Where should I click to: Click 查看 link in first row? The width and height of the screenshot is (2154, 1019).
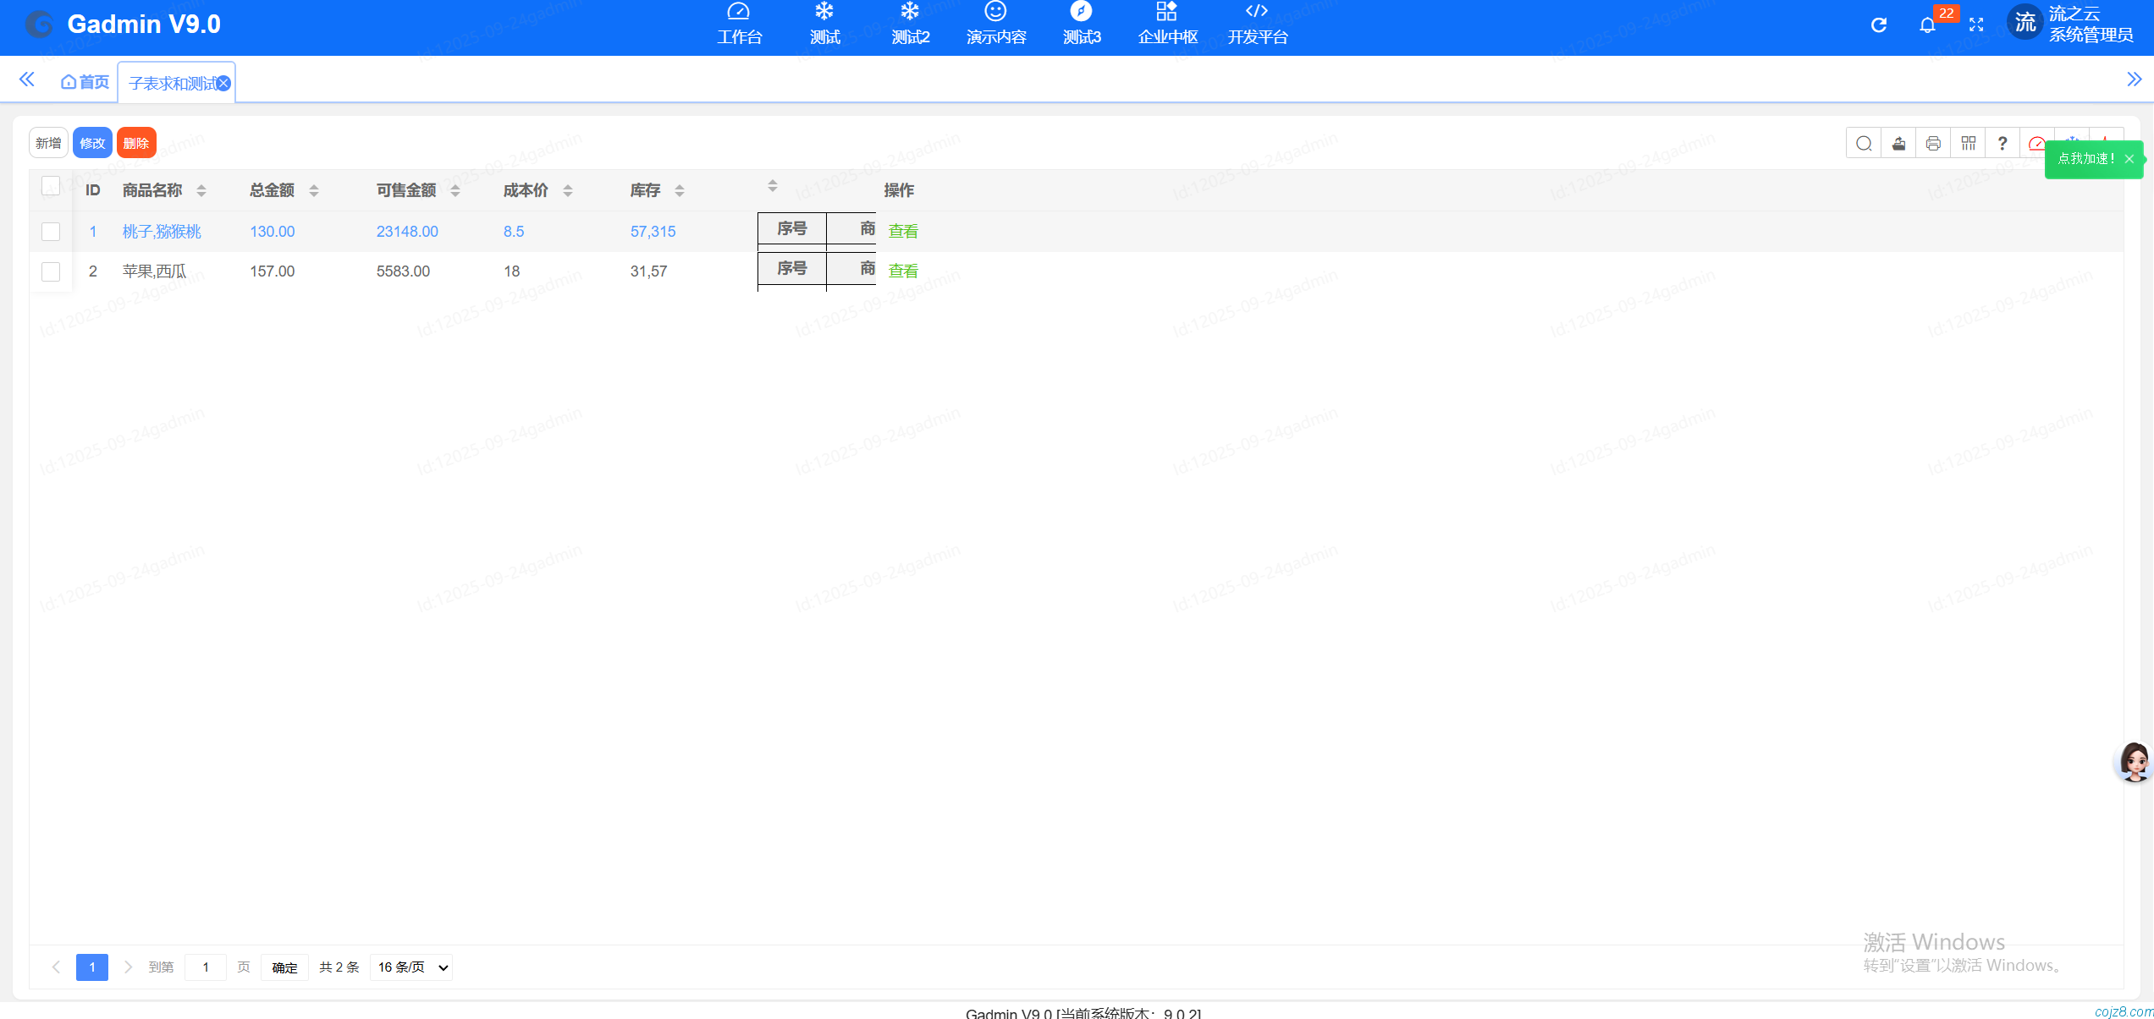[x=903, y=232]
